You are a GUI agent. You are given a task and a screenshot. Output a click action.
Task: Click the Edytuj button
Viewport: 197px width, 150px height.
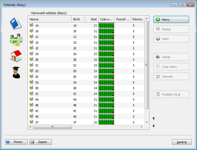point(171,29)
